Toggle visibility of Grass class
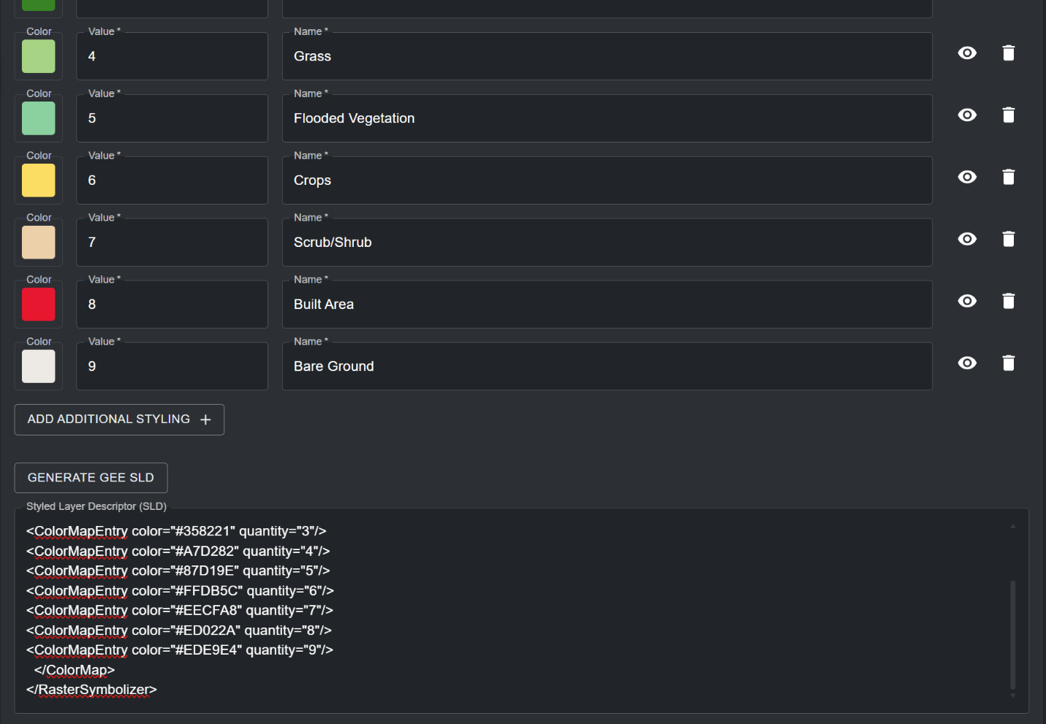The height and width of the screenshot is (724, 1046). click(x=967, y=53)
